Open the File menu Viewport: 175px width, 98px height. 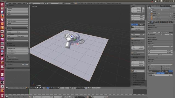pos(10,4)
